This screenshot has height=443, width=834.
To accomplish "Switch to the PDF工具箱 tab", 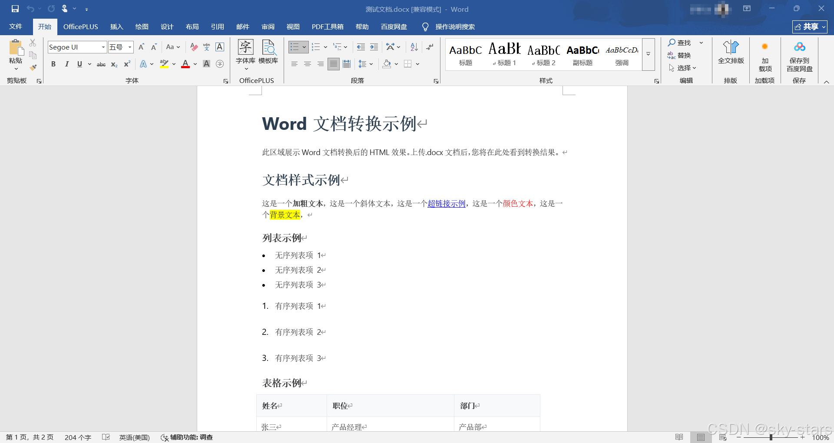I will (328, 26).
